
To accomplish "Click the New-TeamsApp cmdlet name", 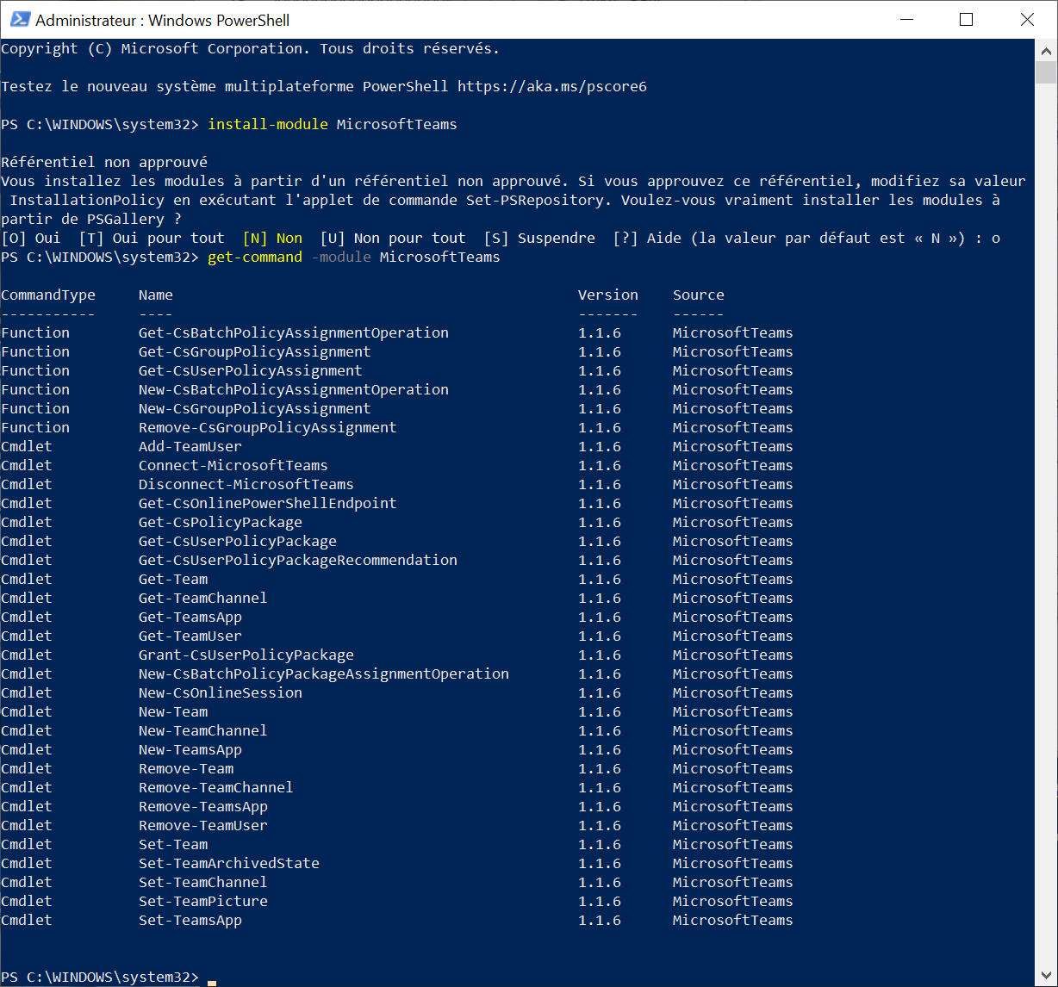I will pyautogui.click(x=190, y=749).
